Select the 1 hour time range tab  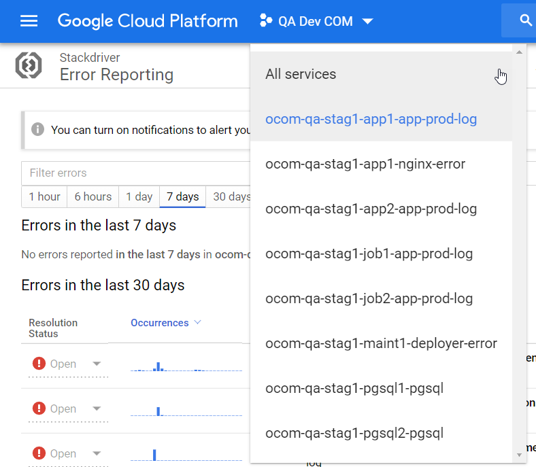click(x=44, y=196)
